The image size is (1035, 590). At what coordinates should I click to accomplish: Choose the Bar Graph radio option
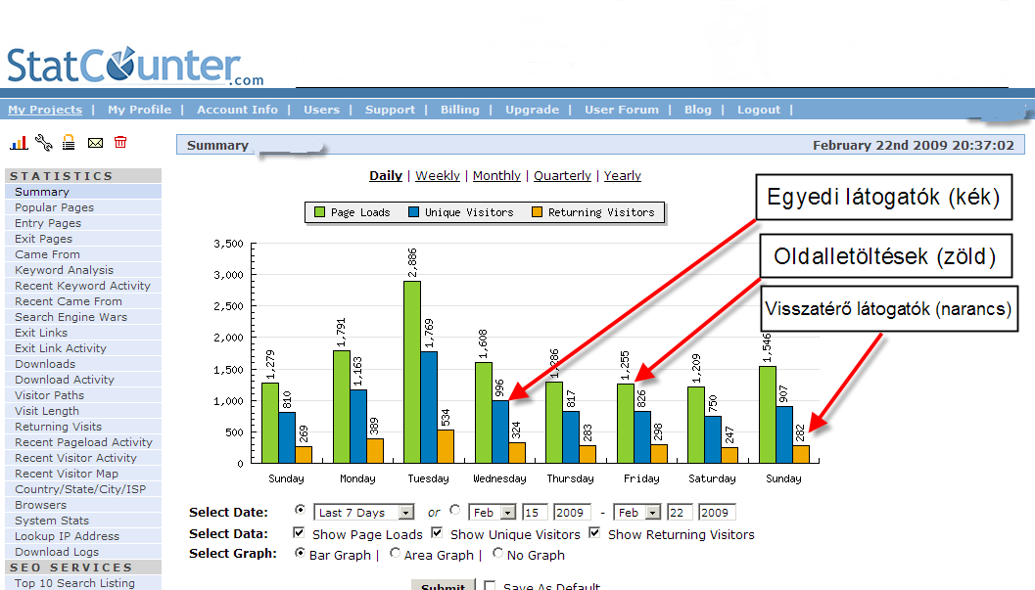tap(301, 553)
